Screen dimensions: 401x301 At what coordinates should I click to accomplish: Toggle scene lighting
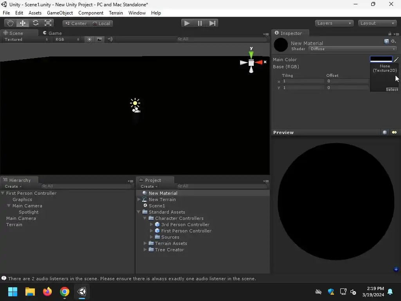pos(89,39)
